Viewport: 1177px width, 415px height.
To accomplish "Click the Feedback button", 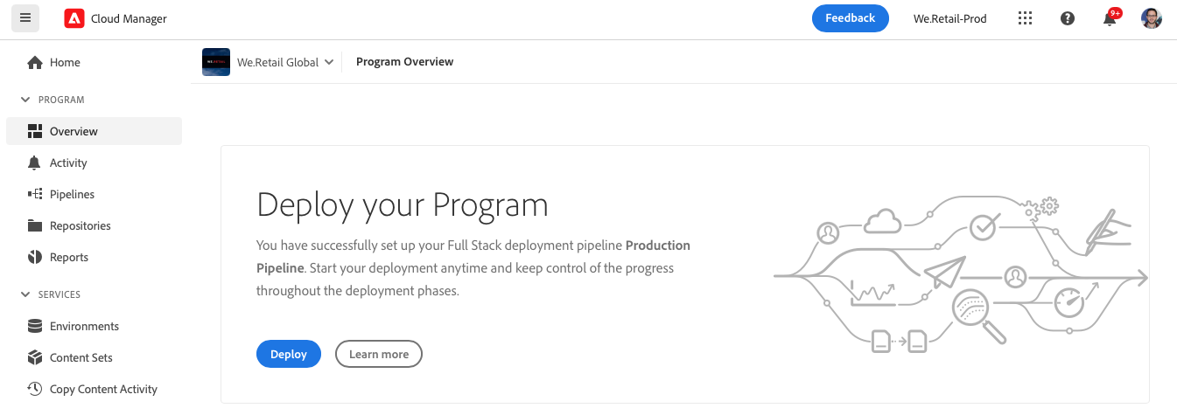I will (851, 18).
